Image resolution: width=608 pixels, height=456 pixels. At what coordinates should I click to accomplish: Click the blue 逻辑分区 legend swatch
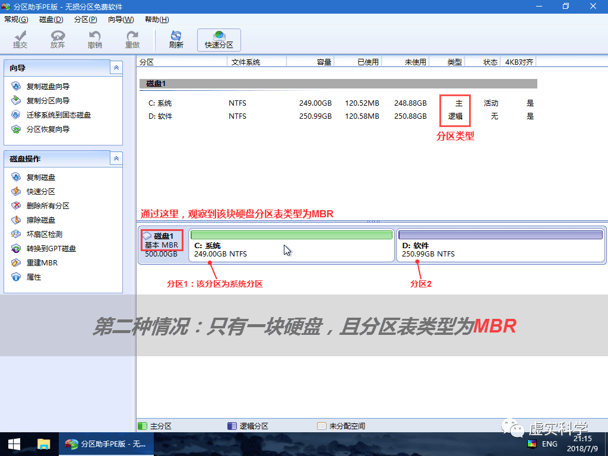tap(232, 426)
